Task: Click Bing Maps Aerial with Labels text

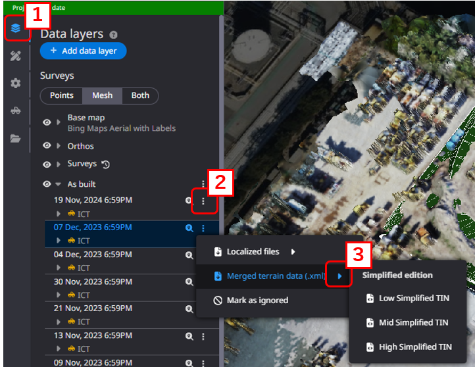Action: [122, 128]
